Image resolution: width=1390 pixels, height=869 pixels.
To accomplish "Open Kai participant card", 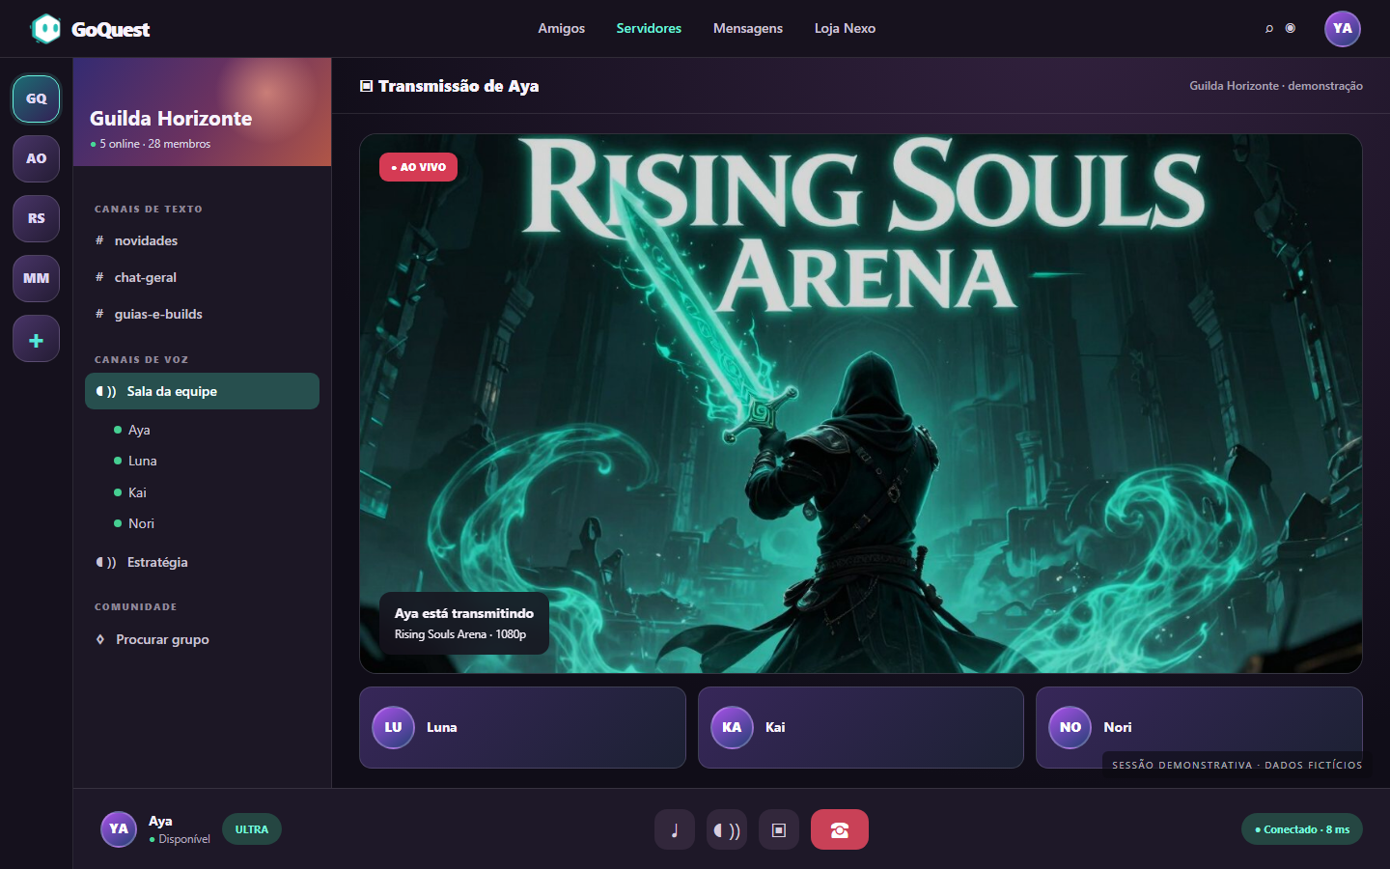I will click(861, 727).
